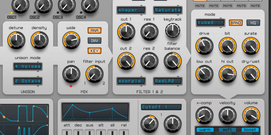Click the KEY button in MIX
Screen dimensions: 271x135
click(x=94, y=51)
